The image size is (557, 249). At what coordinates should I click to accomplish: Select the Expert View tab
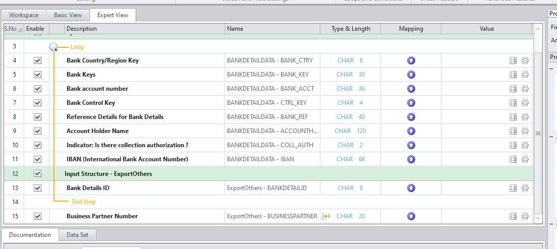coord(113,15)
